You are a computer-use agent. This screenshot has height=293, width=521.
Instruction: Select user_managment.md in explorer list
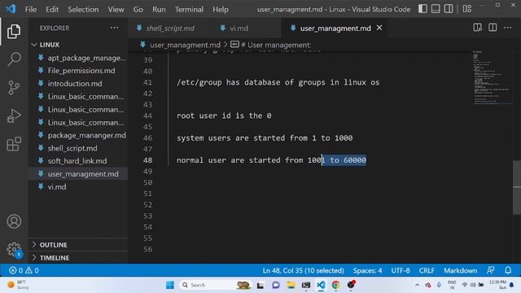point(78,173)
